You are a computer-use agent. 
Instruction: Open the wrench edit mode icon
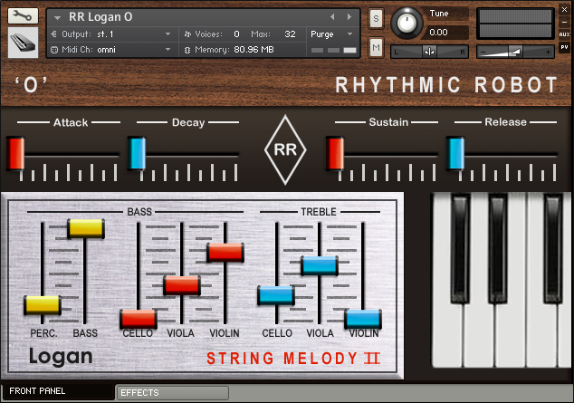pos(23,15)
